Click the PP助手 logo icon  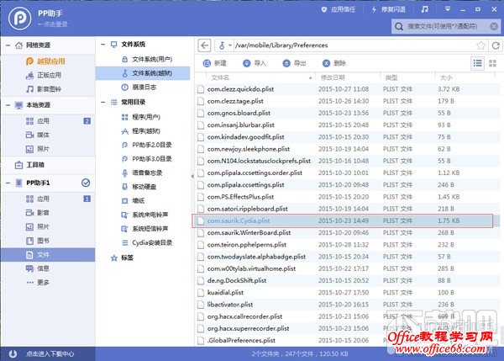20,19
